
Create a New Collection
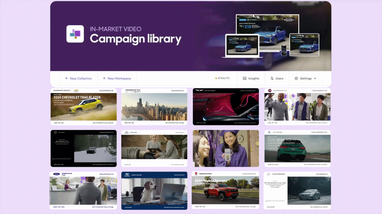pos(78,78)
